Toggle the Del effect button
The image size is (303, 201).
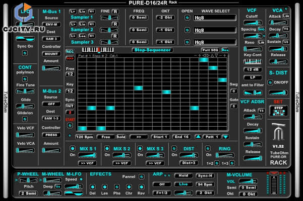pos(93,187)
